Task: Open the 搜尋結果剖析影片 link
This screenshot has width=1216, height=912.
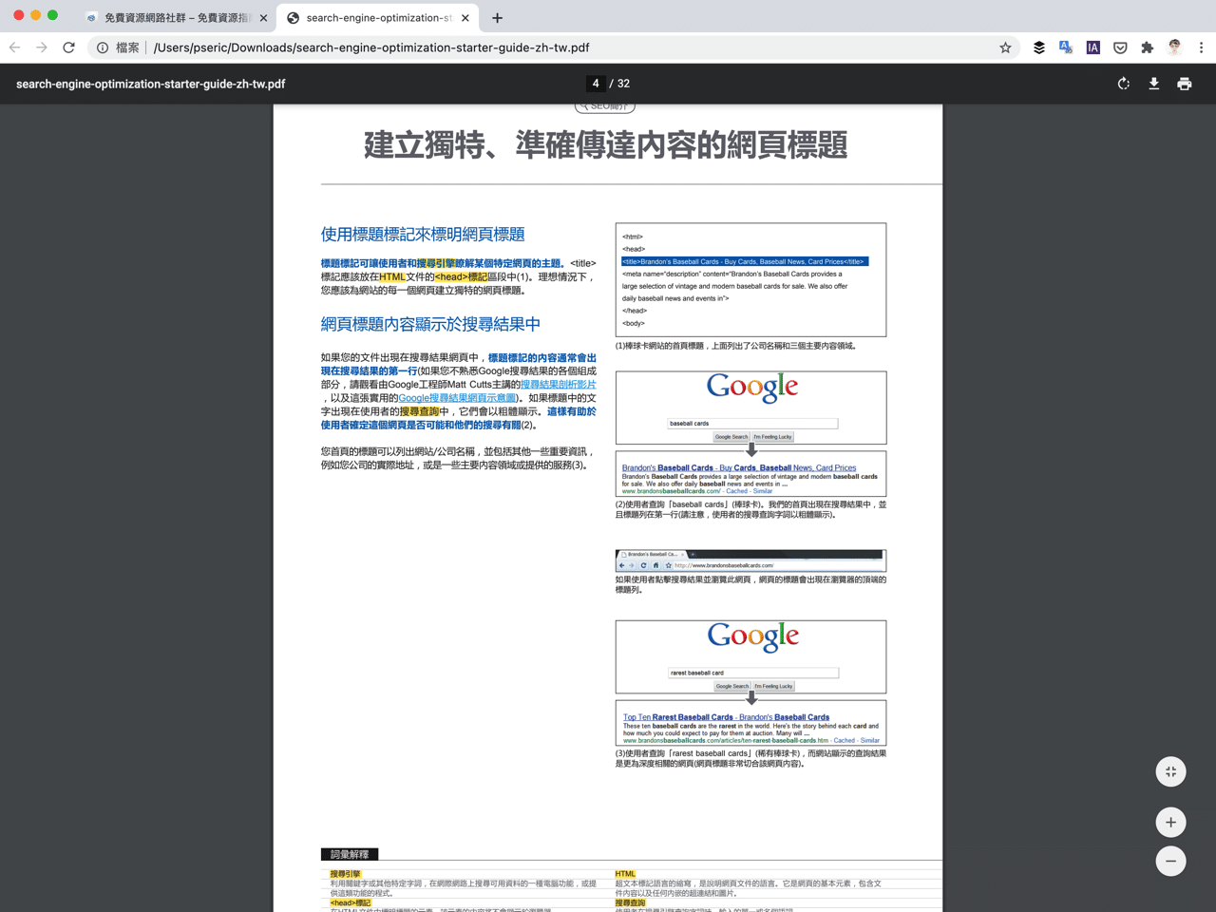Action: pos(559,385)
